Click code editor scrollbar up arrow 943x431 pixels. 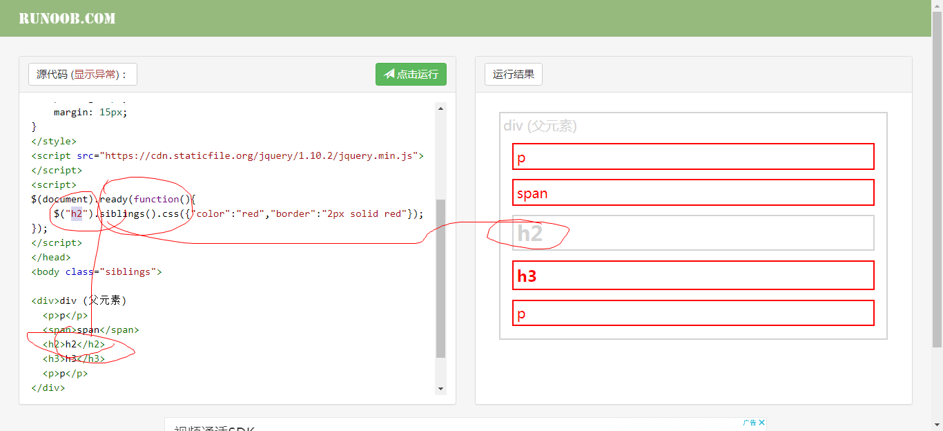point(441,108)
